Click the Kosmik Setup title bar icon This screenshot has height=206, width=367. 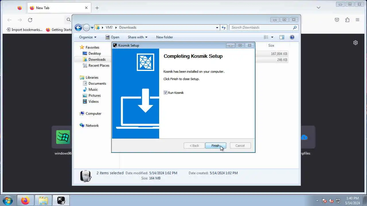(115, 45)
